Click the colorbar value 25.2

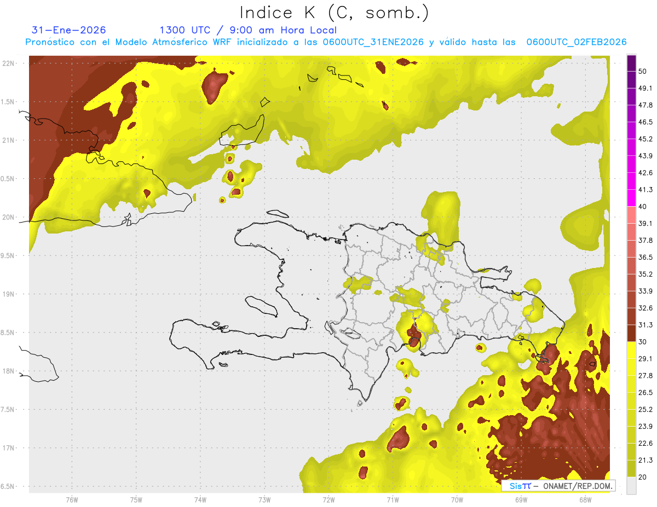[646, 410]
